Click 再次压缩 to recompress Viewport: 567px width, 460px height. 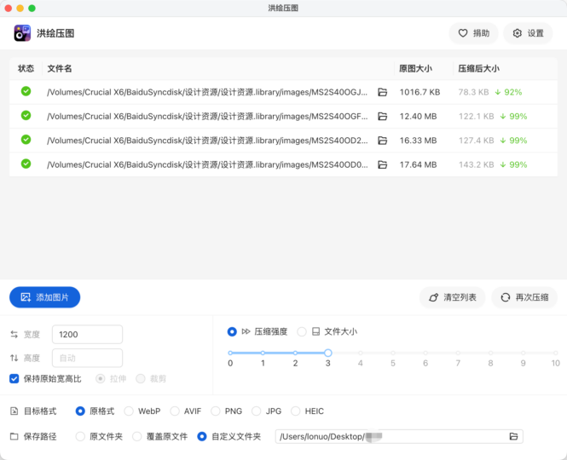[x=524, y=297]
